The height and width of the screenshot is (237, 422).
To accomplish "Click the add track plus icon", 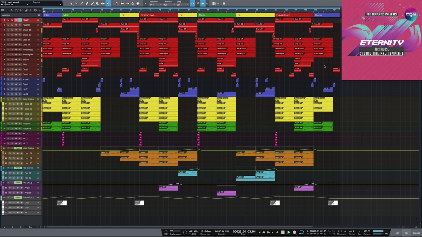I will (40, 10).
